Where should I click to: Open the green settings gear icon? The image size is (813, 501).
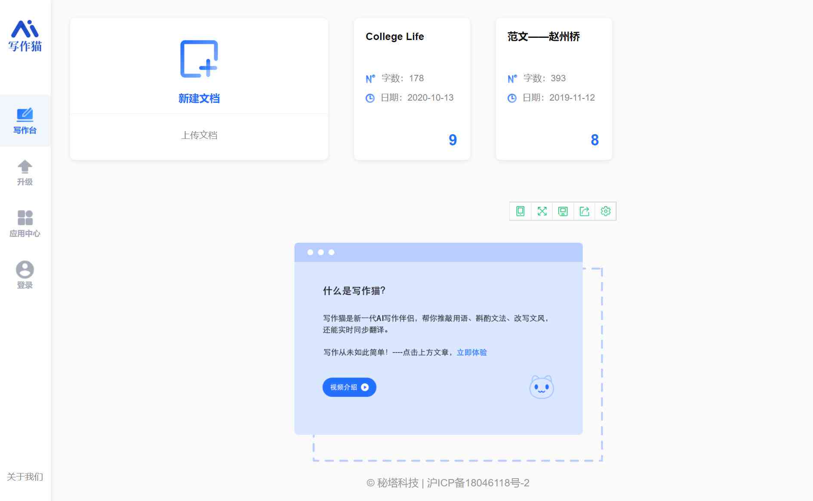coord(606,211)
